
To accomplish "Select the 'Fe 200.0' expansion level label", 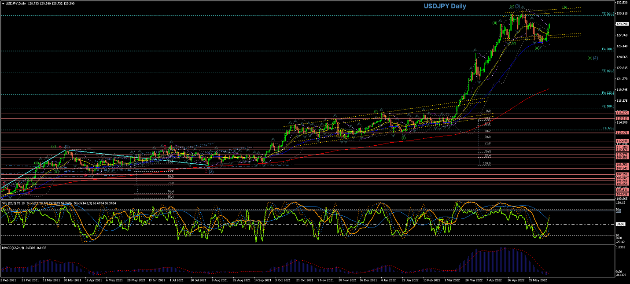I will pos(608,49).
